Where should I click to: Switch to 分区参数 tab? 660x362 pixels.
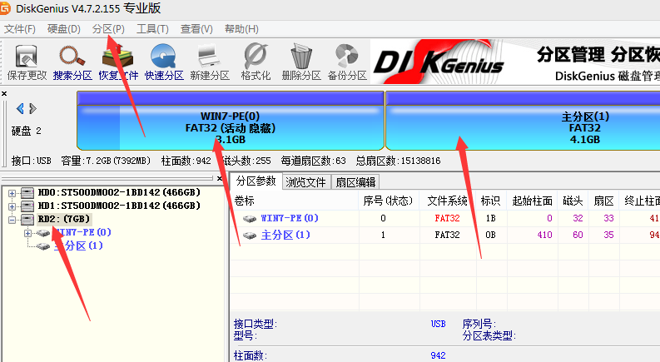(256, 181)
